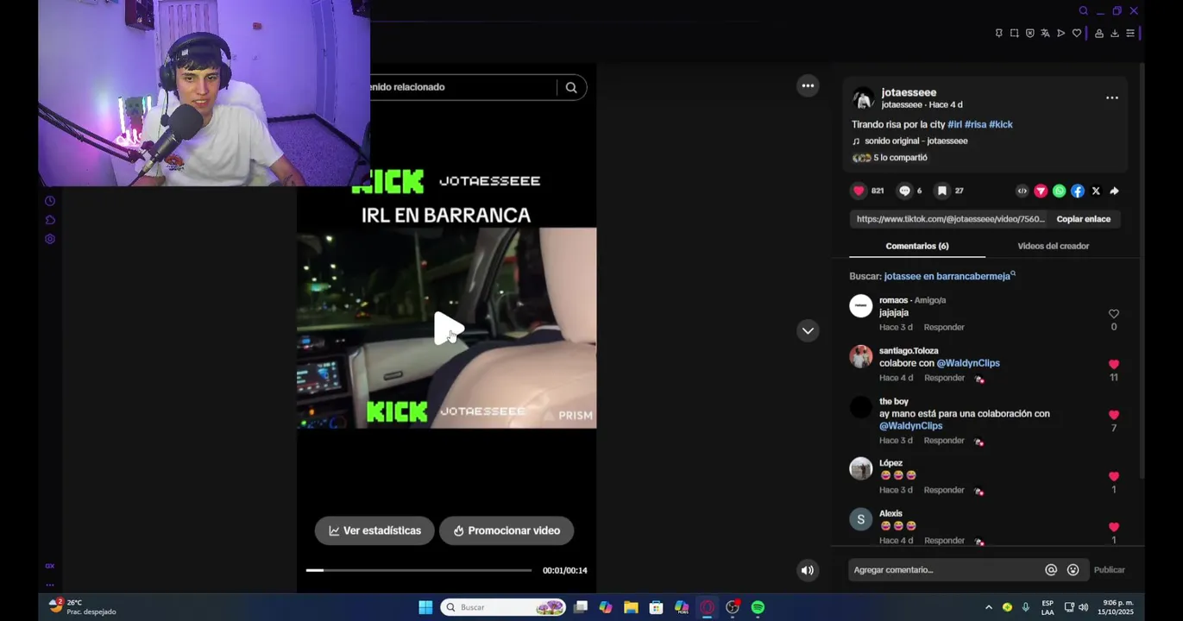Switch to Comentarios (6) tab

(917, 246)
